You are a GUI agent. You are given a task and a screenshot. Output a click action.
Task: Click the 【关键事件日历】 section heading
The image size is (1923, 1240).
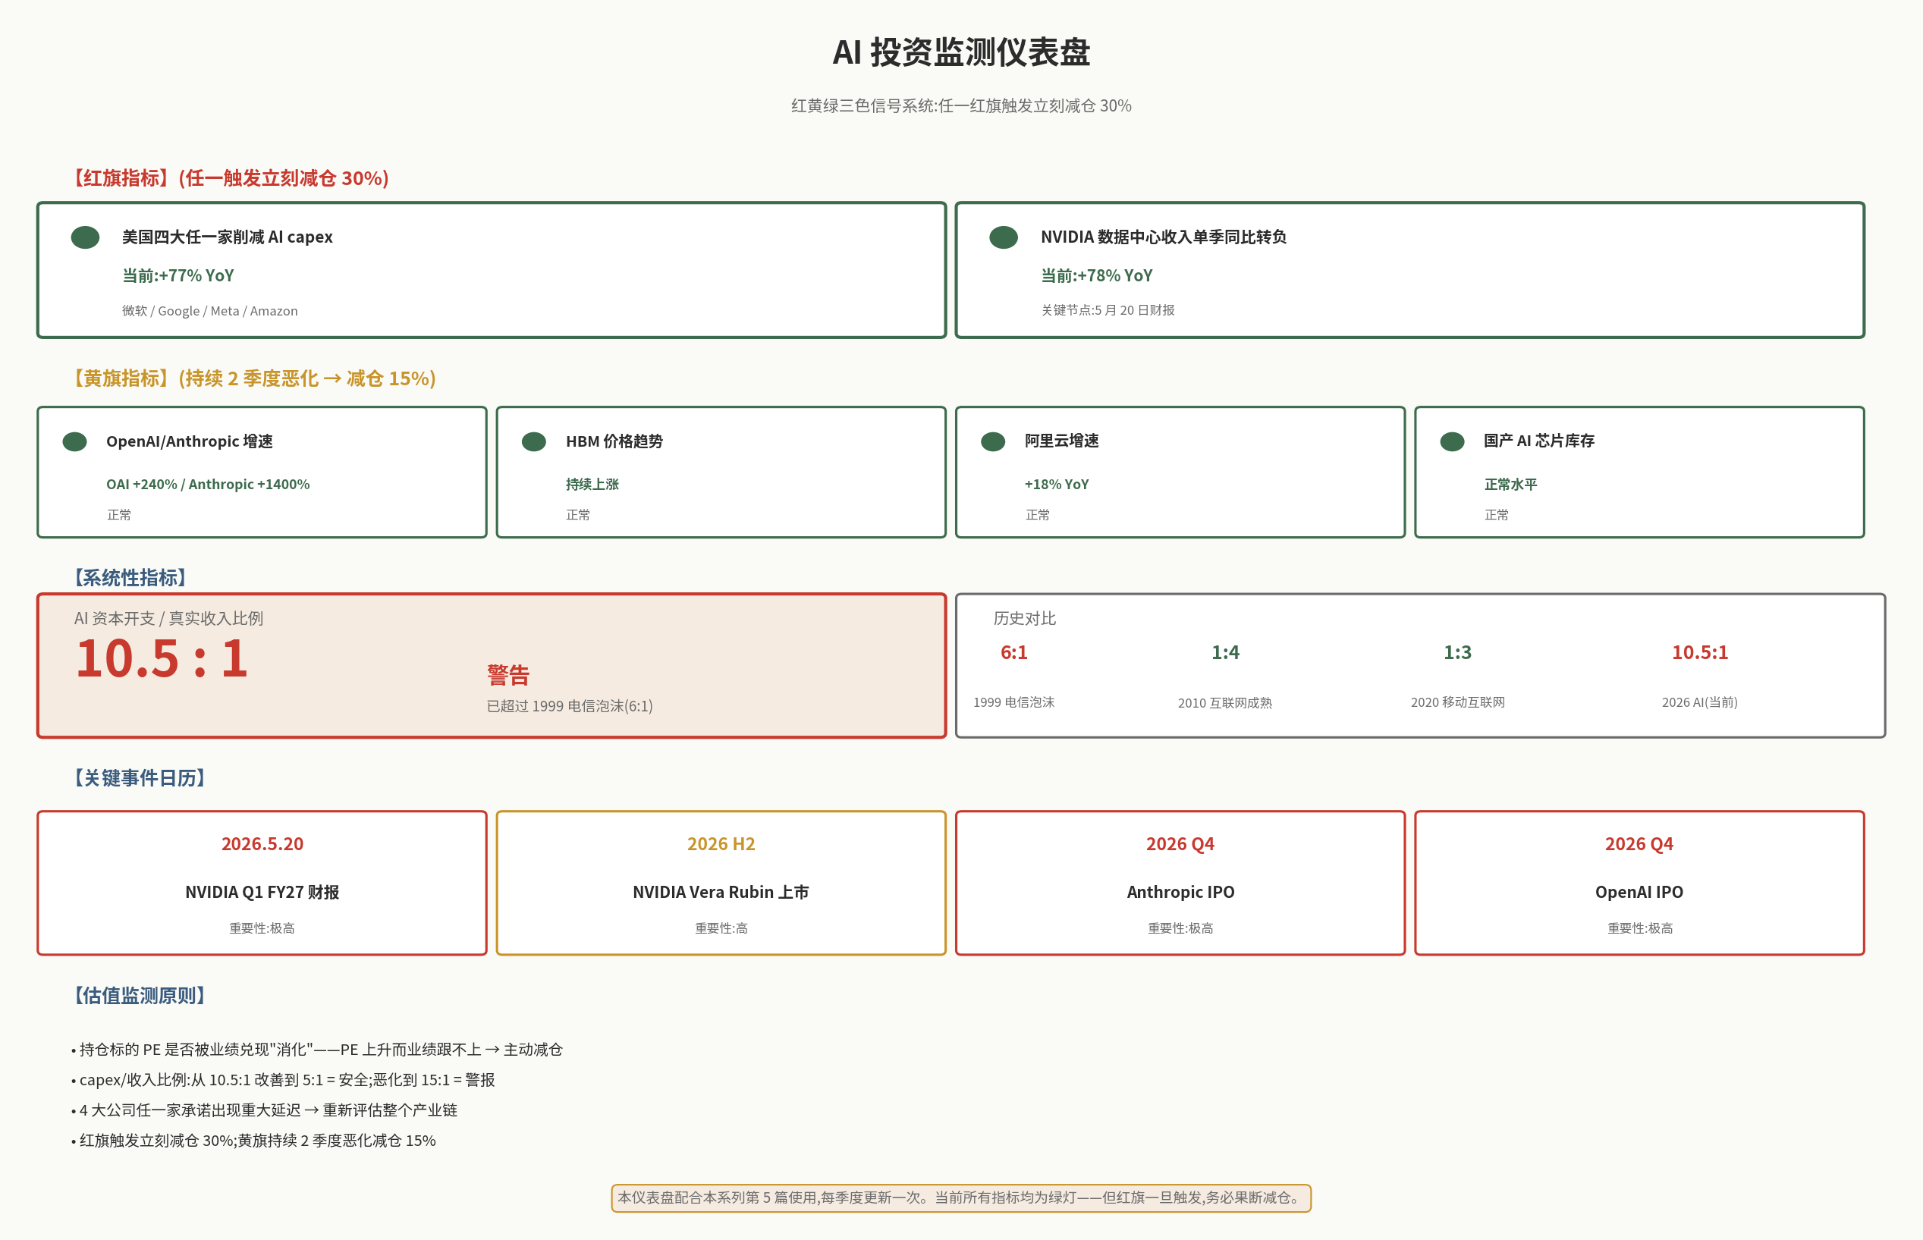(x=140, y=778)
